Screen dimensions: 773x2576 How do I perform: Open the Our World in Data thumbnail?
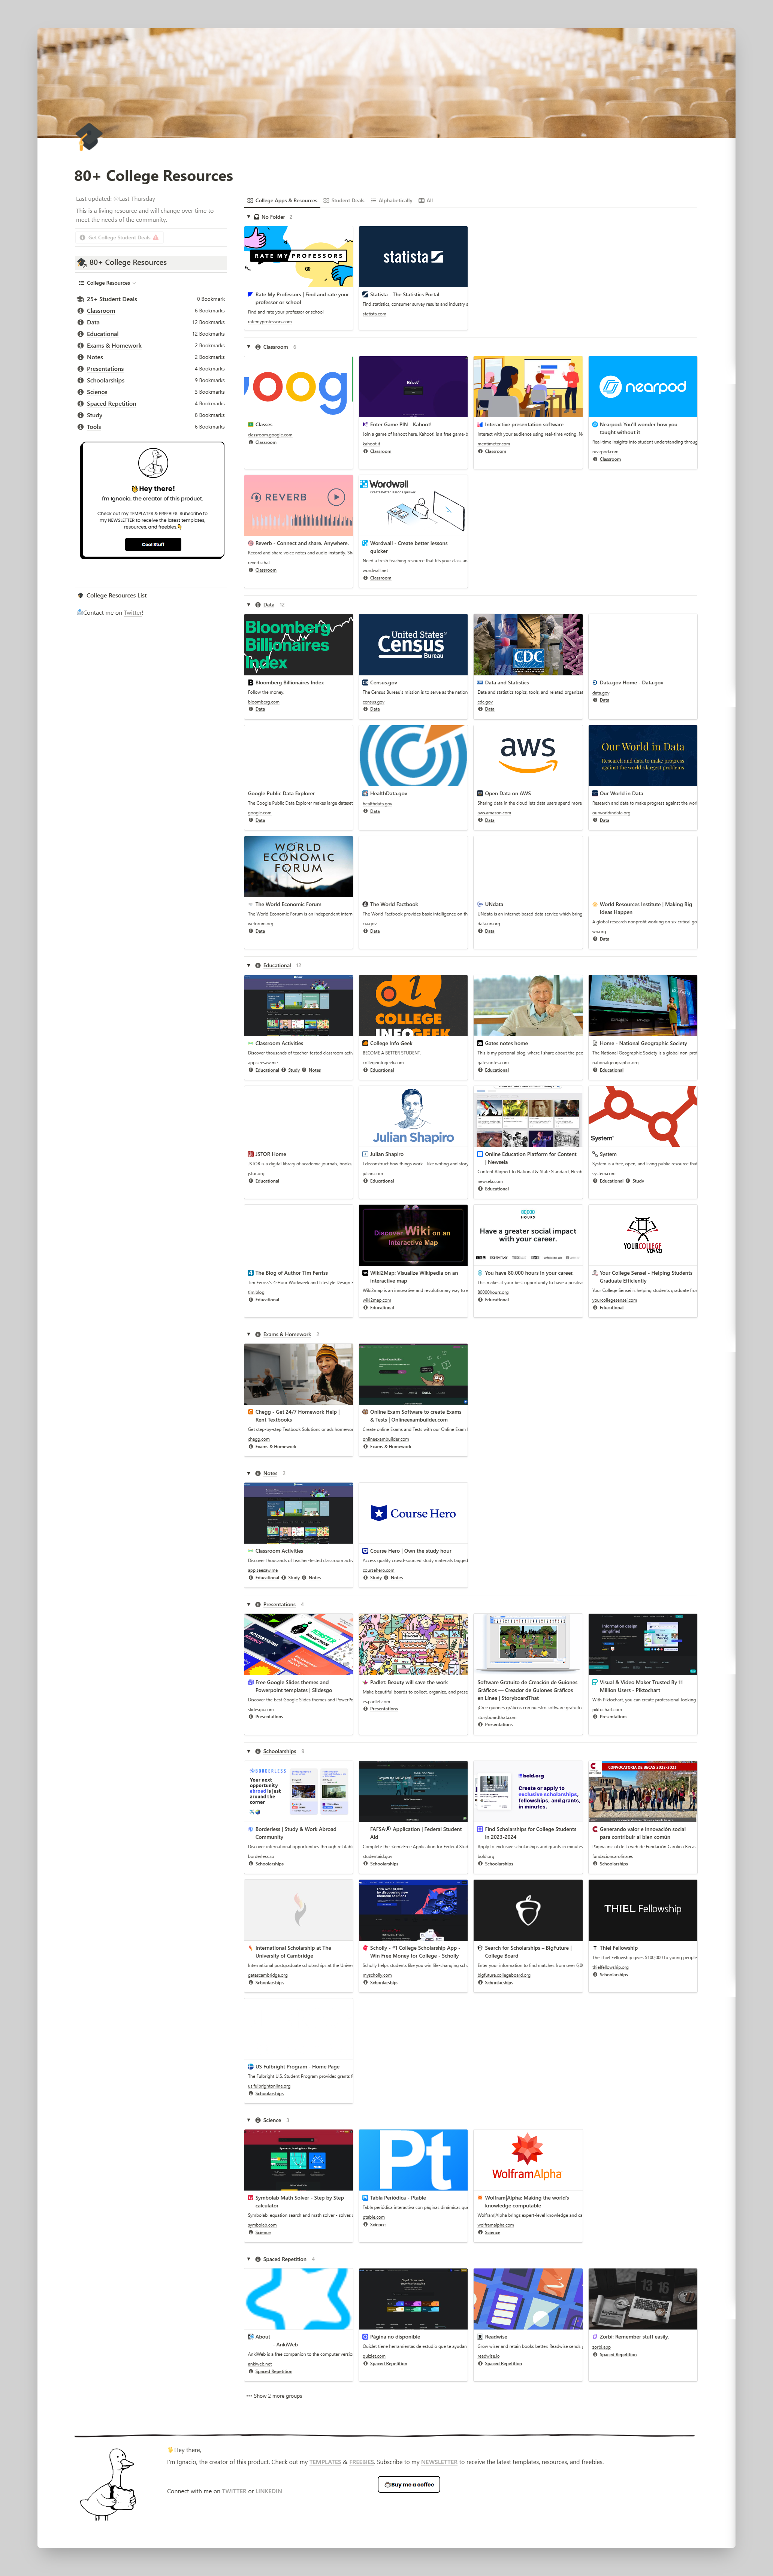[x=643, y=755]
